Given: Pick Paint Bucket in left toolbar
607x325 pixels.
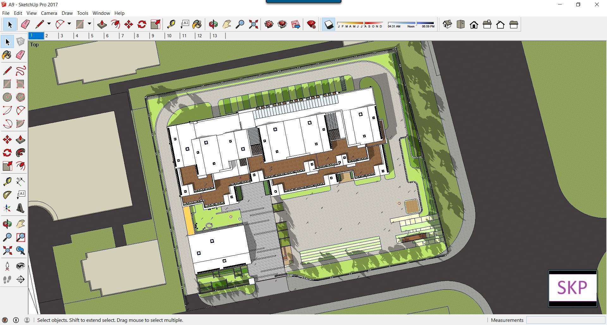Looking at the screenshot, I should point(7,55).
